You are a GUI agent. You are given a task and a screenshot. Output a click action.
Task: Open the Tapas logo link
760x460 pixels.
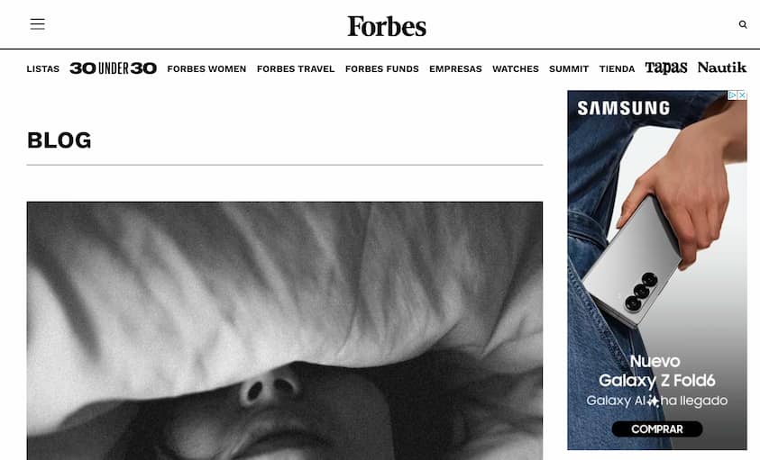[666, 68]
